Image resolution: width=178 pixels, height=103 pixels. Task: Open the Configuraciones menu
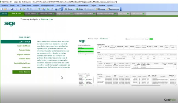48,5
